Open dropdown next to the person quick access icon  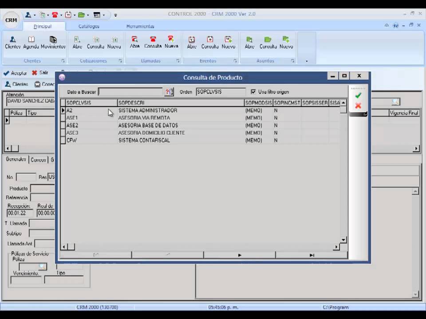(x=35, y=15)
